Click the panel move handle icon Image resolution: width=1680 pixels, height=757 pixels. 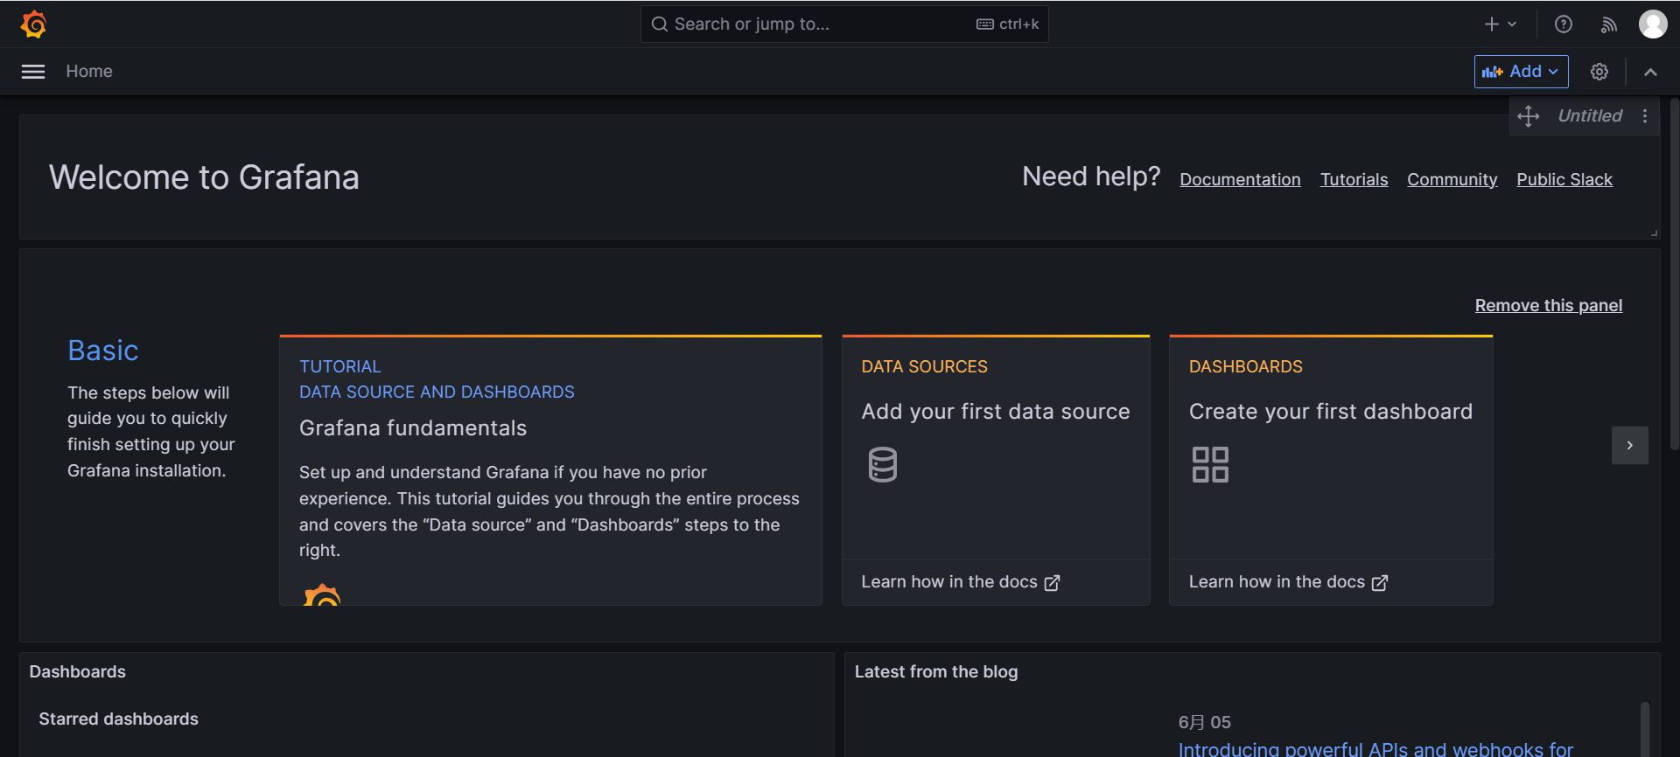tap(1528, 116)
